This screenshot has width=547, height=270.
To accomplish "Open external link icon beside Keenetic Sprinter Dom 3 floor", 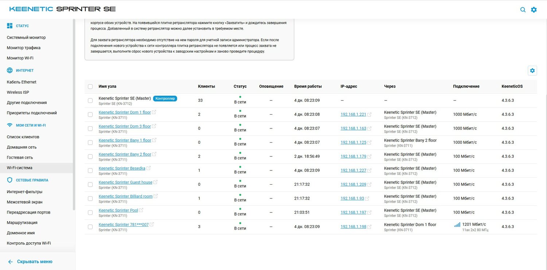I will click(154, 126).
